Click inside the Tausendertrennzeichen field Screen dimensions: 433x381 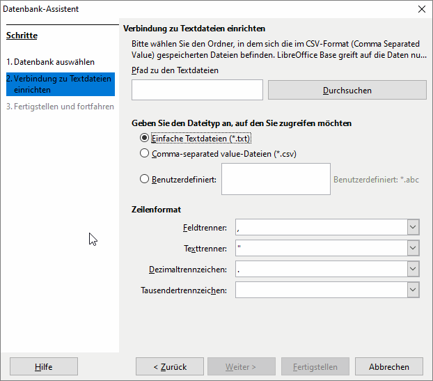pyautogui.click(x=322, y=290)
